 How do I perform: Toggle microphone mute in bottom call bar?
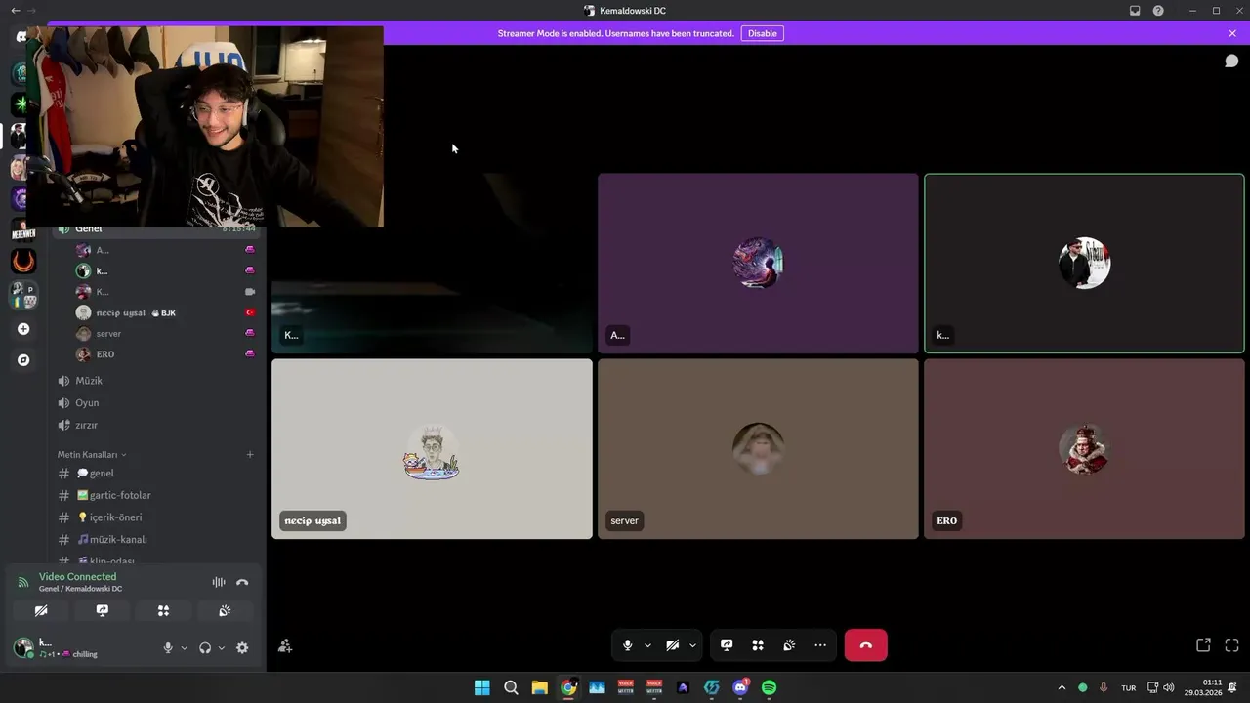click(628, 645)
